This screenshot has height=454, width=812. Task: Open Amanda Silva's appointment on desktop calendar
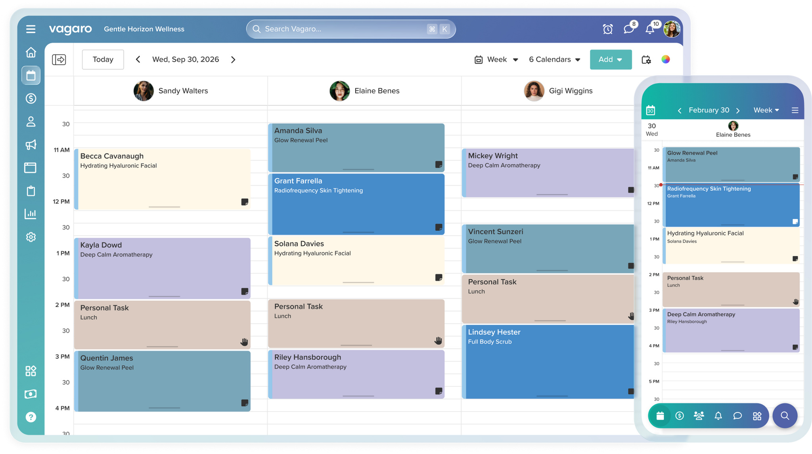pyautogui.click(x=356, y=148)
